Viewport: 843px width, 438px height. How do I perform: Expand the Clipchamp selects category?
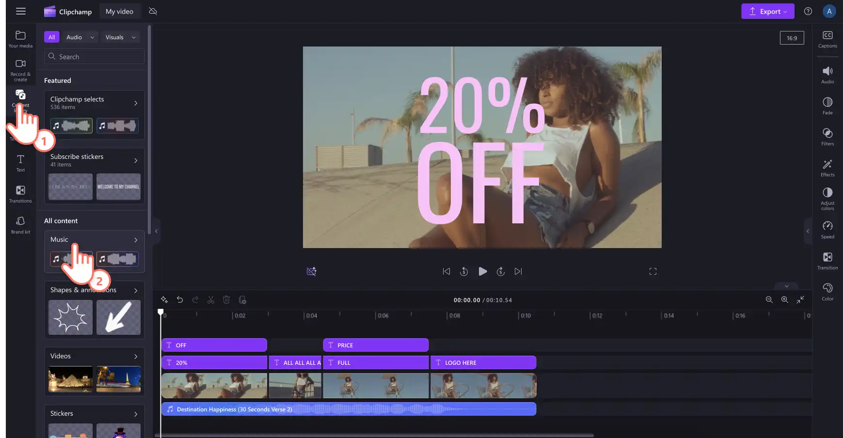pyautogui.click(x=95, y=103)
